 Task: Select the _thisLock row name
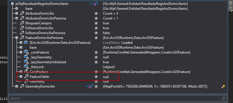point(37,67)
